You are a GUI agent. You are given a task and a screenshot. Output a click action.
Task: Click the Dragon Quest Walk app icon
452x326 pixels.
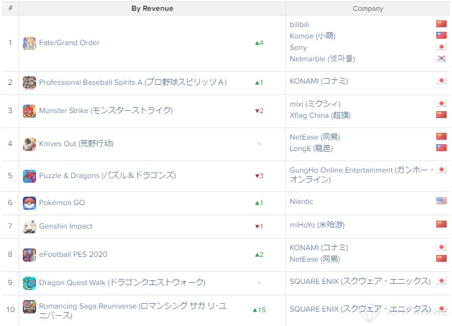pyautogui.click(x=29, y=283)
